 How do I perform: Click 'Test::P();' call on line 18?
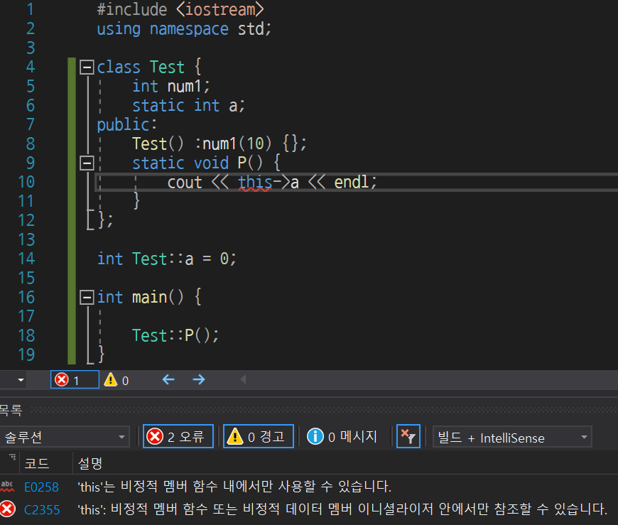click(x=175, y=335)
